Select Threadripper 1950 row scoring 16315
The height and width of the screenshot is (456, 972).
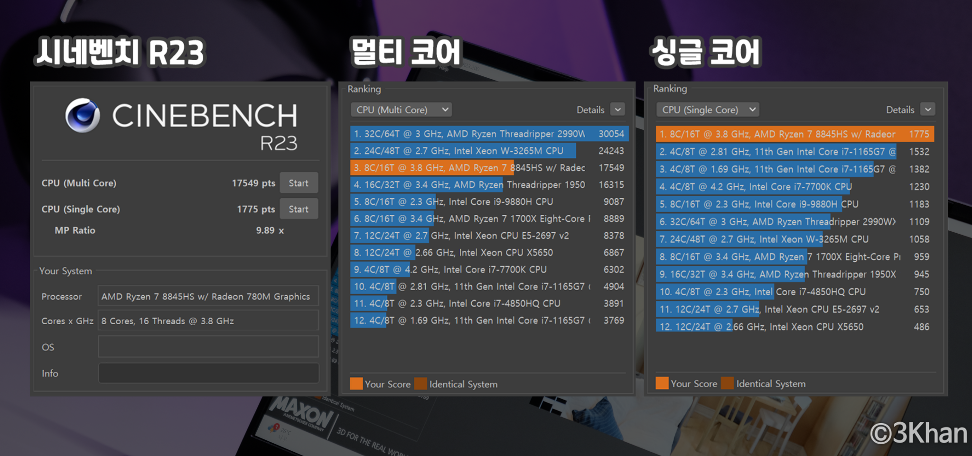tap(489, 185)
